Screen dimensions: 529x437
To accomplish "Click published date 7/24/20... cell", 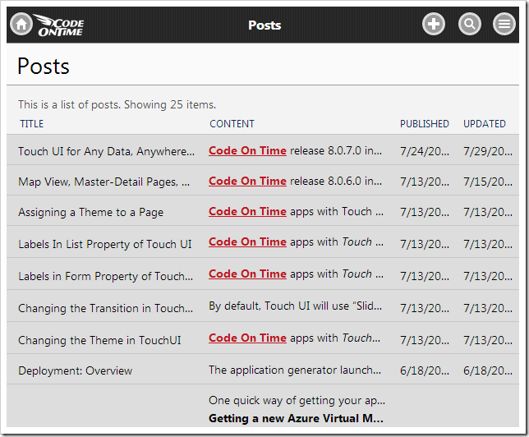I will click(425, 151).
